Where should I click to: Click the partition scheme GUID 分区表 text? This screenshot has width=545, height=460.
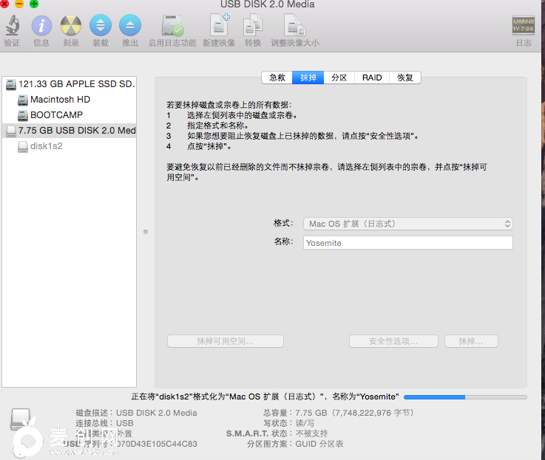(319, 444)
